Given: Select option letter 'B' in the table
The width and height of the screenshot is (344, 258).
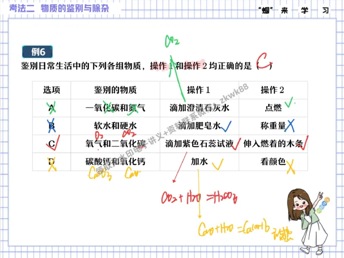Looking at the screenshot, I should 52,126.
